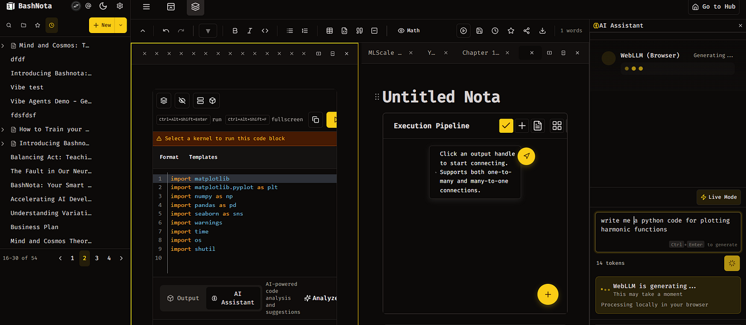
Task: Click the Bold formatting icon
Action: pyautogui.click(x=235, y=31)
